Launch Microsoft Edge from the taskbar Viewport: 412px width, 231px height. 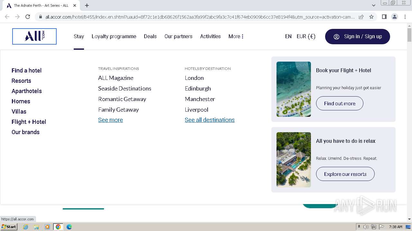pos(69,227)
